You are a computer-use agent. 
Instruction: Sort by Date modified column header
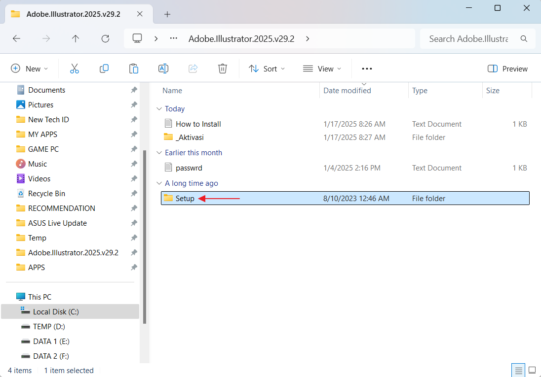click(347, 91)
